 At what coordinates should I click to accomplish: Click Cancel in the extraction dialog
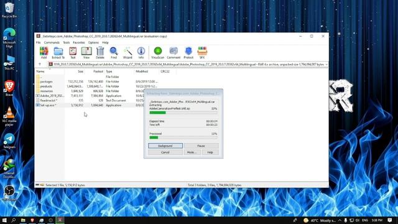tap(165, 152)
